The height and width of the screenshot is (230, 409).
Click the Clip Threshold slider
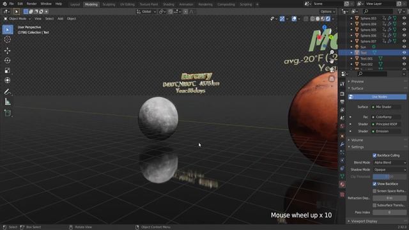(389, 177)
